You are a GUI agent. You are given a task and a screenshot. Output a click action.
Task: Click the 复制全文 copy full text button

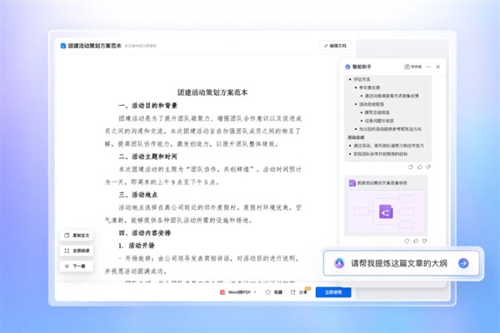77,236
